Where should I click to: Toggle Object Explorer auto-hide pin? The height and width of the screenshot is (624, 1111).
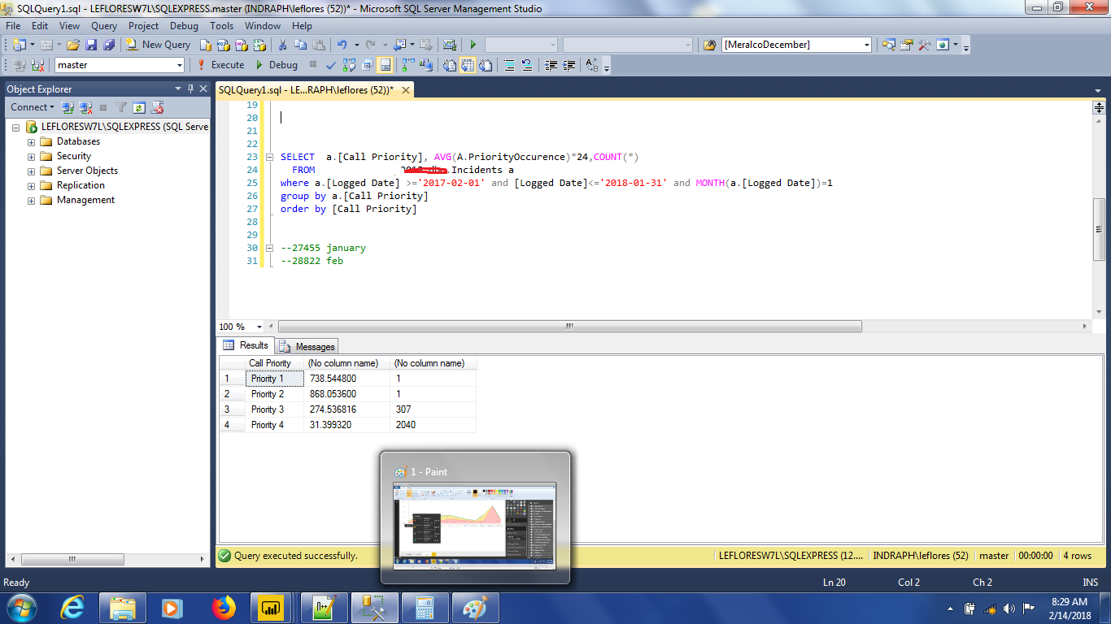191,89
